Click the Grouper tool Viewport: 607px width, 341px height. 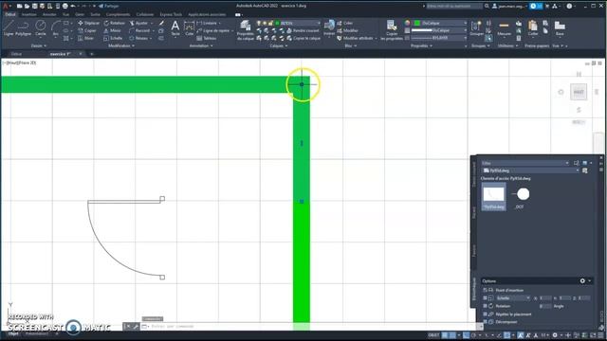(x=476, y=28)
